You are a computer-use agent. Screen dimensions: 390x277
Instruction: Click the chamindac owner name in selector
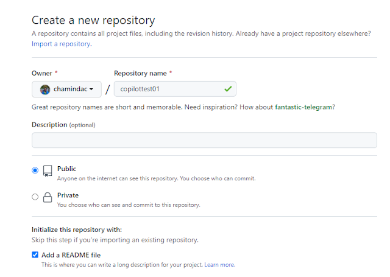[x=70, y=89]
